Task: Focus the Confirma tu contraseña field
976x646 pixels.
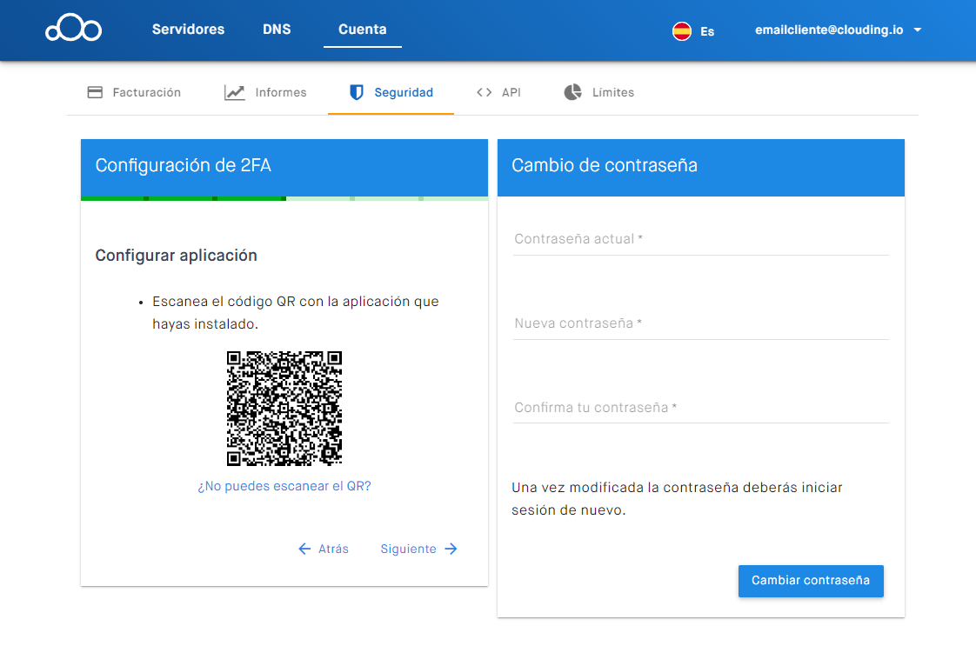Action: pos(701,408)
